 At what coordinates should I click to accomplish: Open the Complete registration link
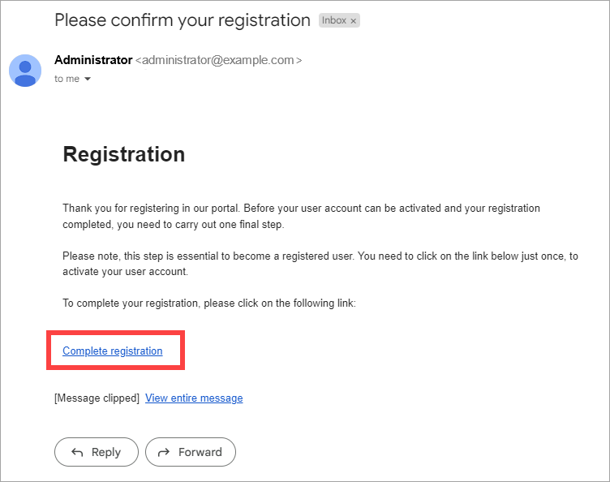(x=113, y=351)
